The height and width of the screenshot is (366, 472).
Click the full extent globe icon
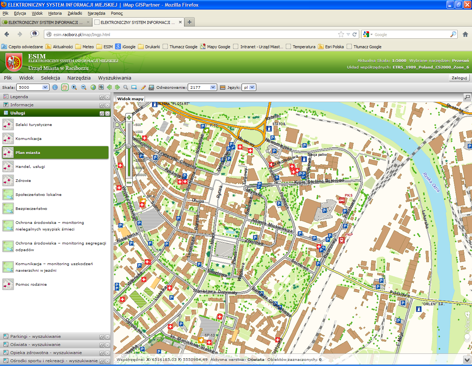coord(93,87)
